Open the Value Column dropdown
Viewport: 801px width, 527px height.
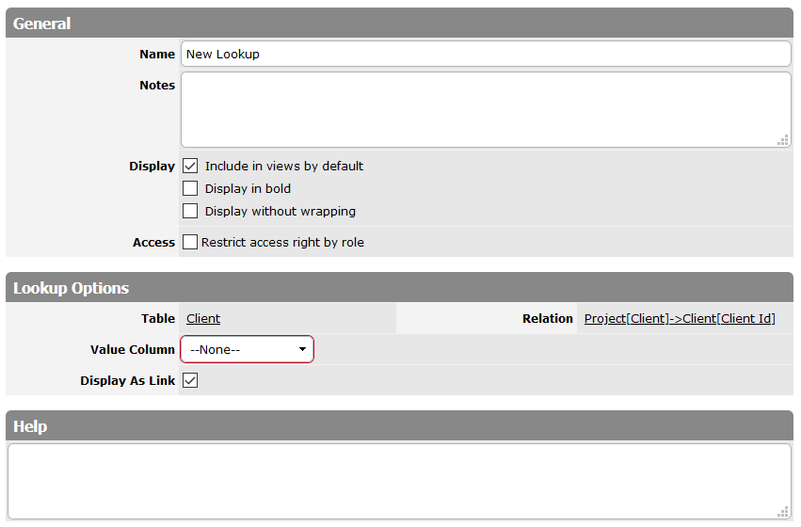[x=248, y=349]
